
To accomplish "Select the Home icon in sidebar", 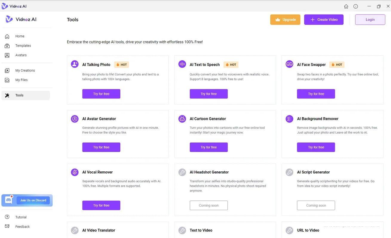I will tap(7, 36).
